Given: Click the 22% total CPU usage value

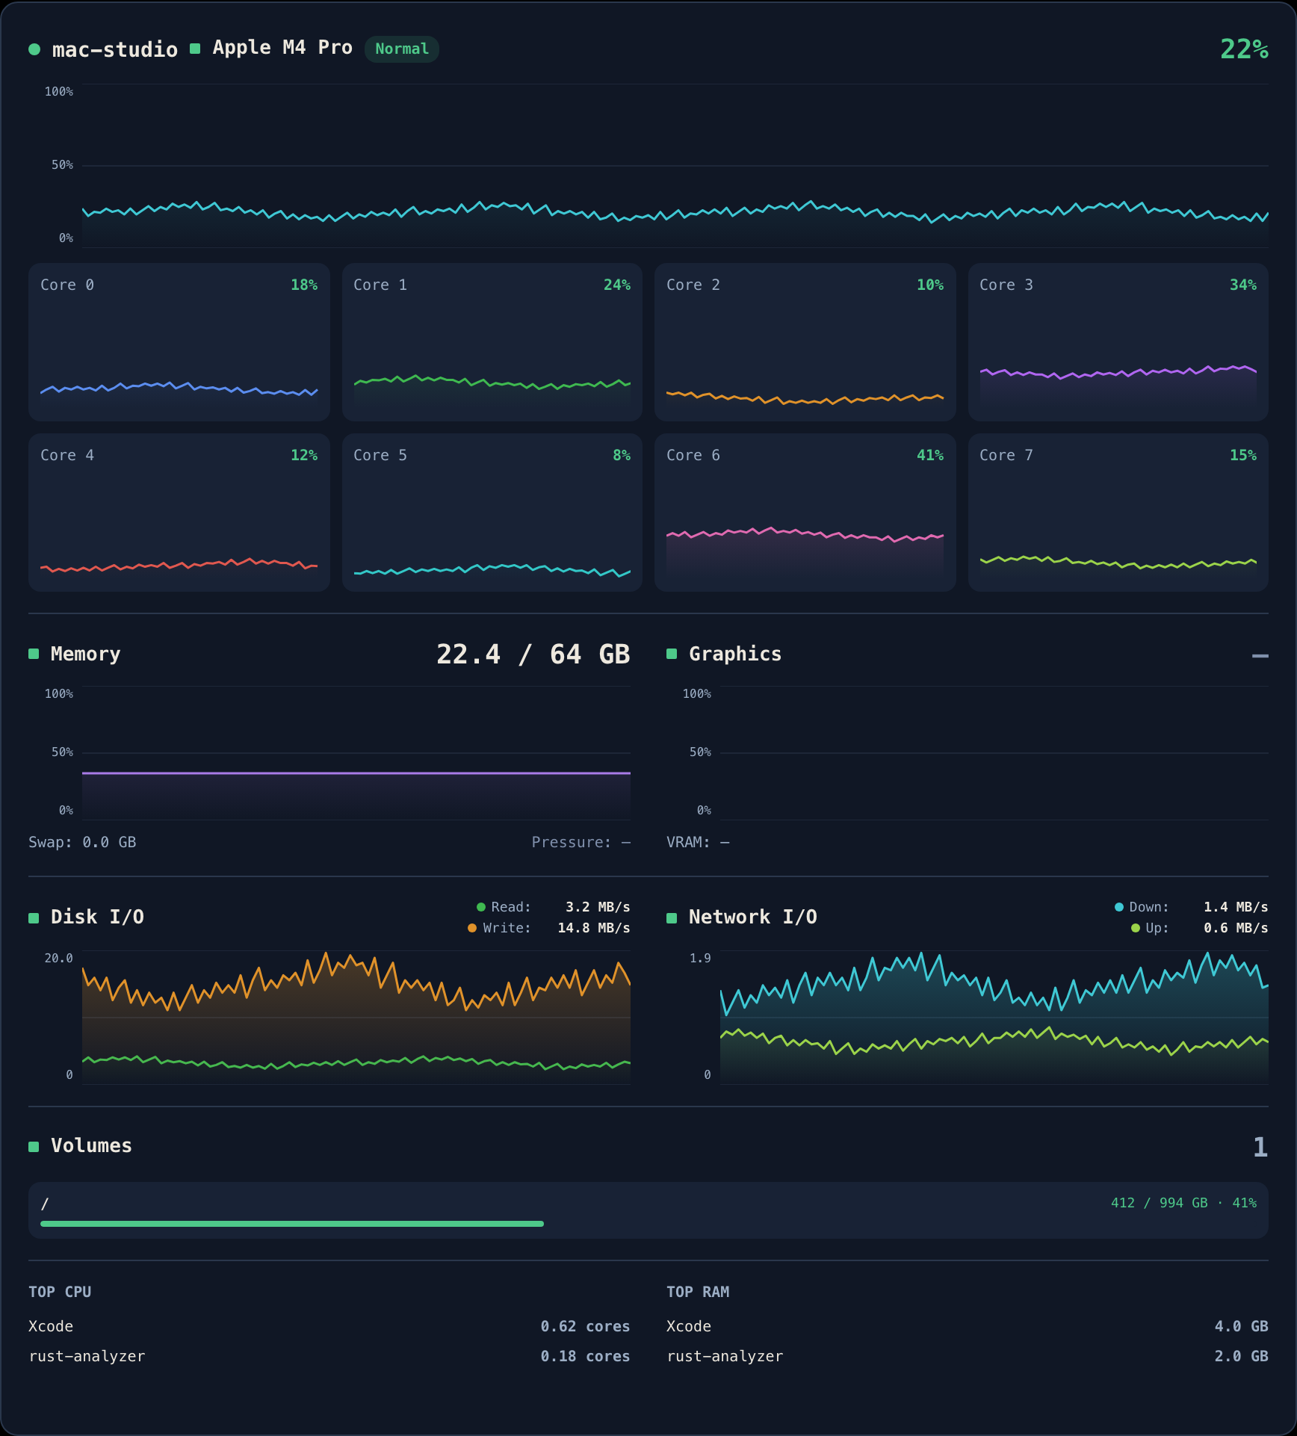Looking at the screenshot, I should (1244, 49).
